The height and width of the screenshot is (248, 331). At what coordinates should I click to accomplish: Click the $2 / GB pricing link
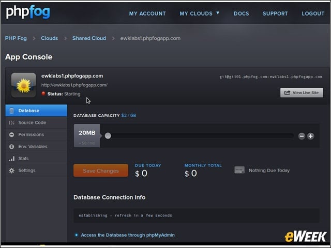pyautogui.click(x=129, y=116)
